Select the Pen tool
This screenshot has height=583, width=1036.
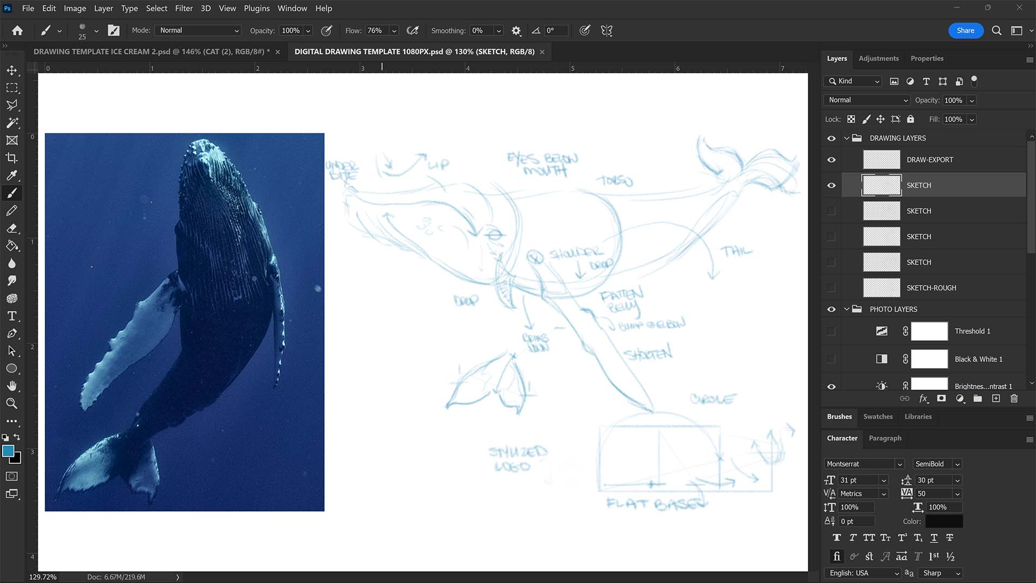(12, 334)
